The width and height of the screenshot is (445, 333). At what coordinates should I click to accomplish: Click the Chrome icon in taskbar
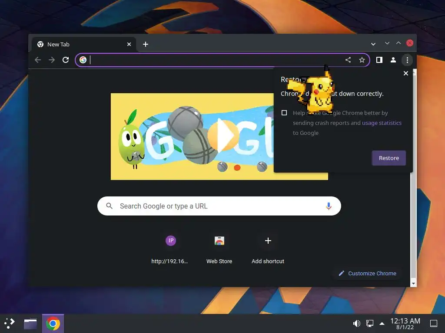coord(53,323)
